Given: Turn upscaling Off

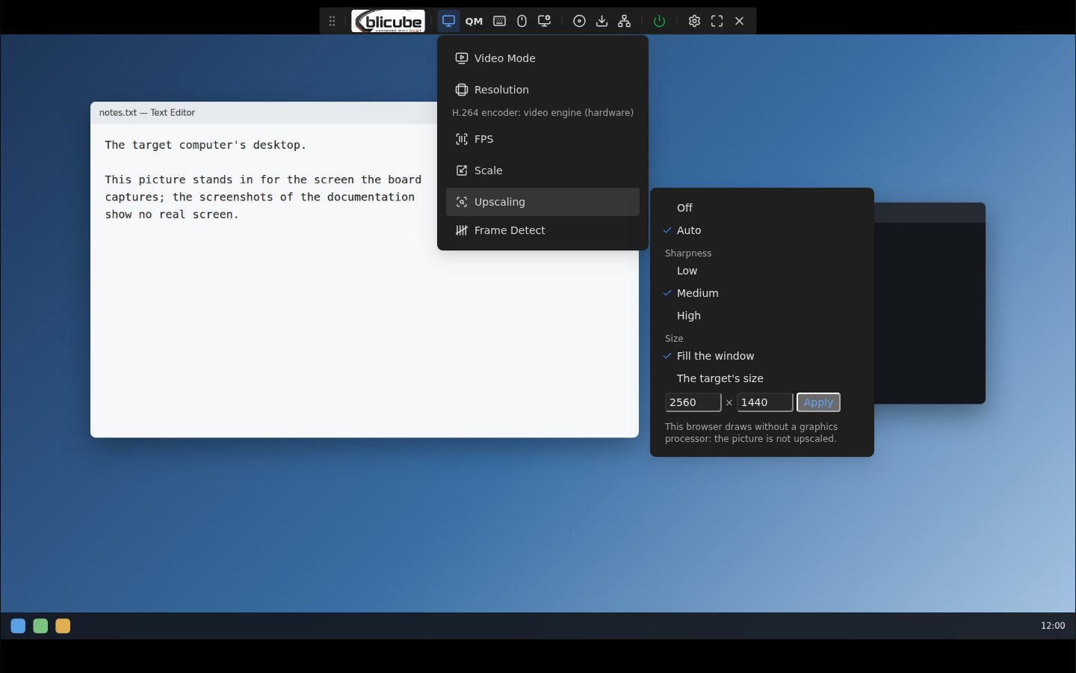Looking at the screenshot, I should (762, 208).
